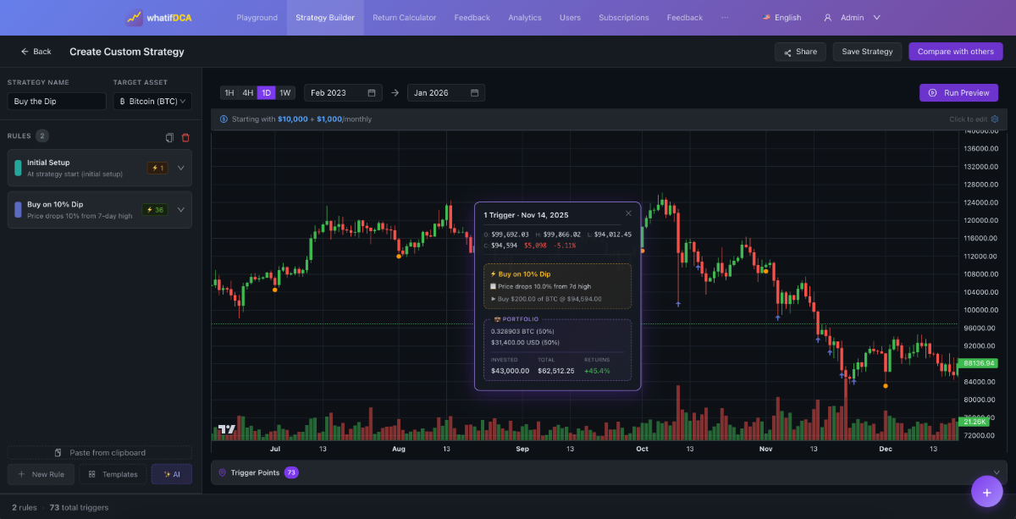Open the Return Calculator tab

(x=404, y=18)
